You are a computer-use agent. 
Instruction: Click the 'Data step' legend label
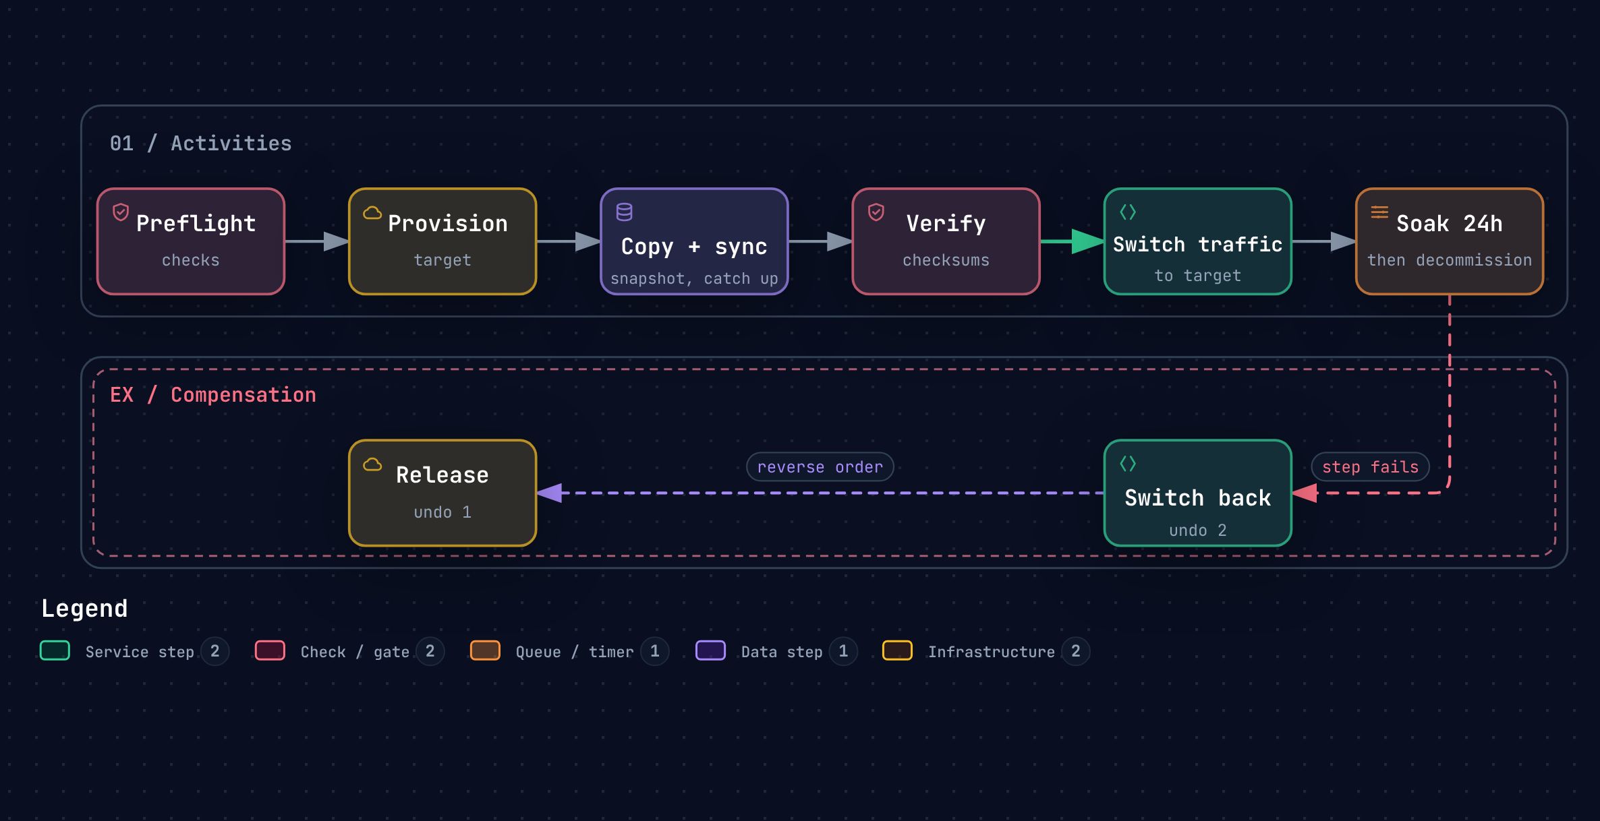[x=782, y=652]
